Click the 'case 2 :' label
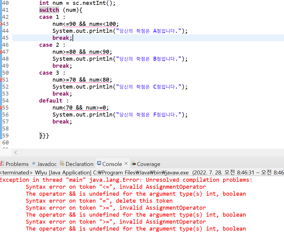This screenshot has height=233, width=284. tap(52, 45)
